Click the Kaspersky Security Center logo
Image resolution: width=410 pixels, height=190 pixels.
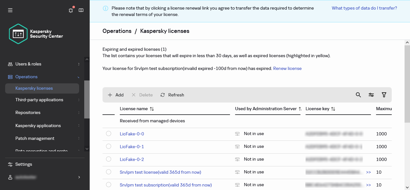click(18, 34)
